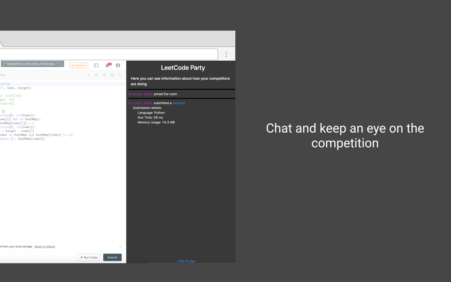Open the user profile avatar menu
Screen dimensions: 451x282
(x=118, y=66)
